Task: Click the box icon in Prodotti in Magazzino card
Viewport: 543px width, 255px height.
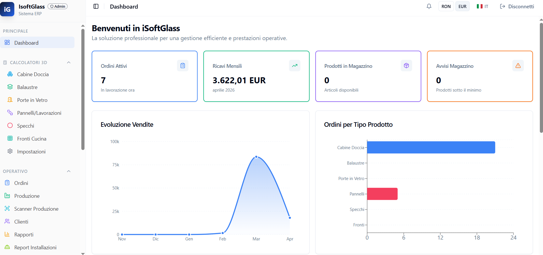Action: tap(406, 66)
